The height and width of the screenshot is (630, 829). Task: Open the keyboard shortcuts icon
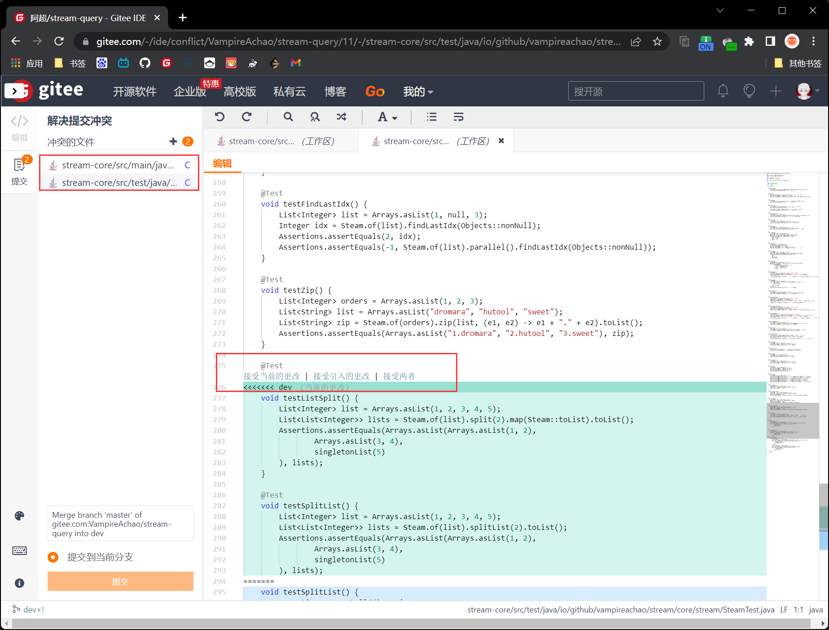tap(19, 551)
